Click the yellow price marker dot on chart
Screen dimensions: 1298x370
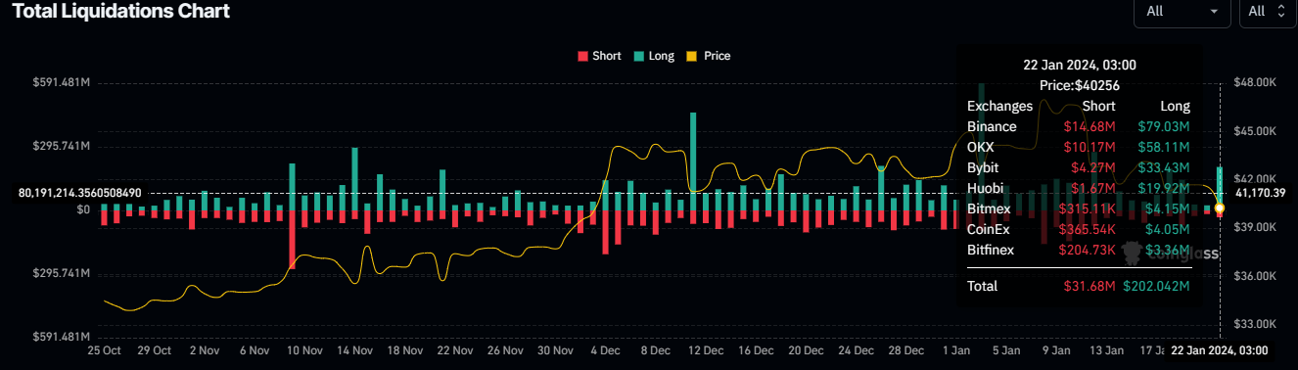[1219, 208]
